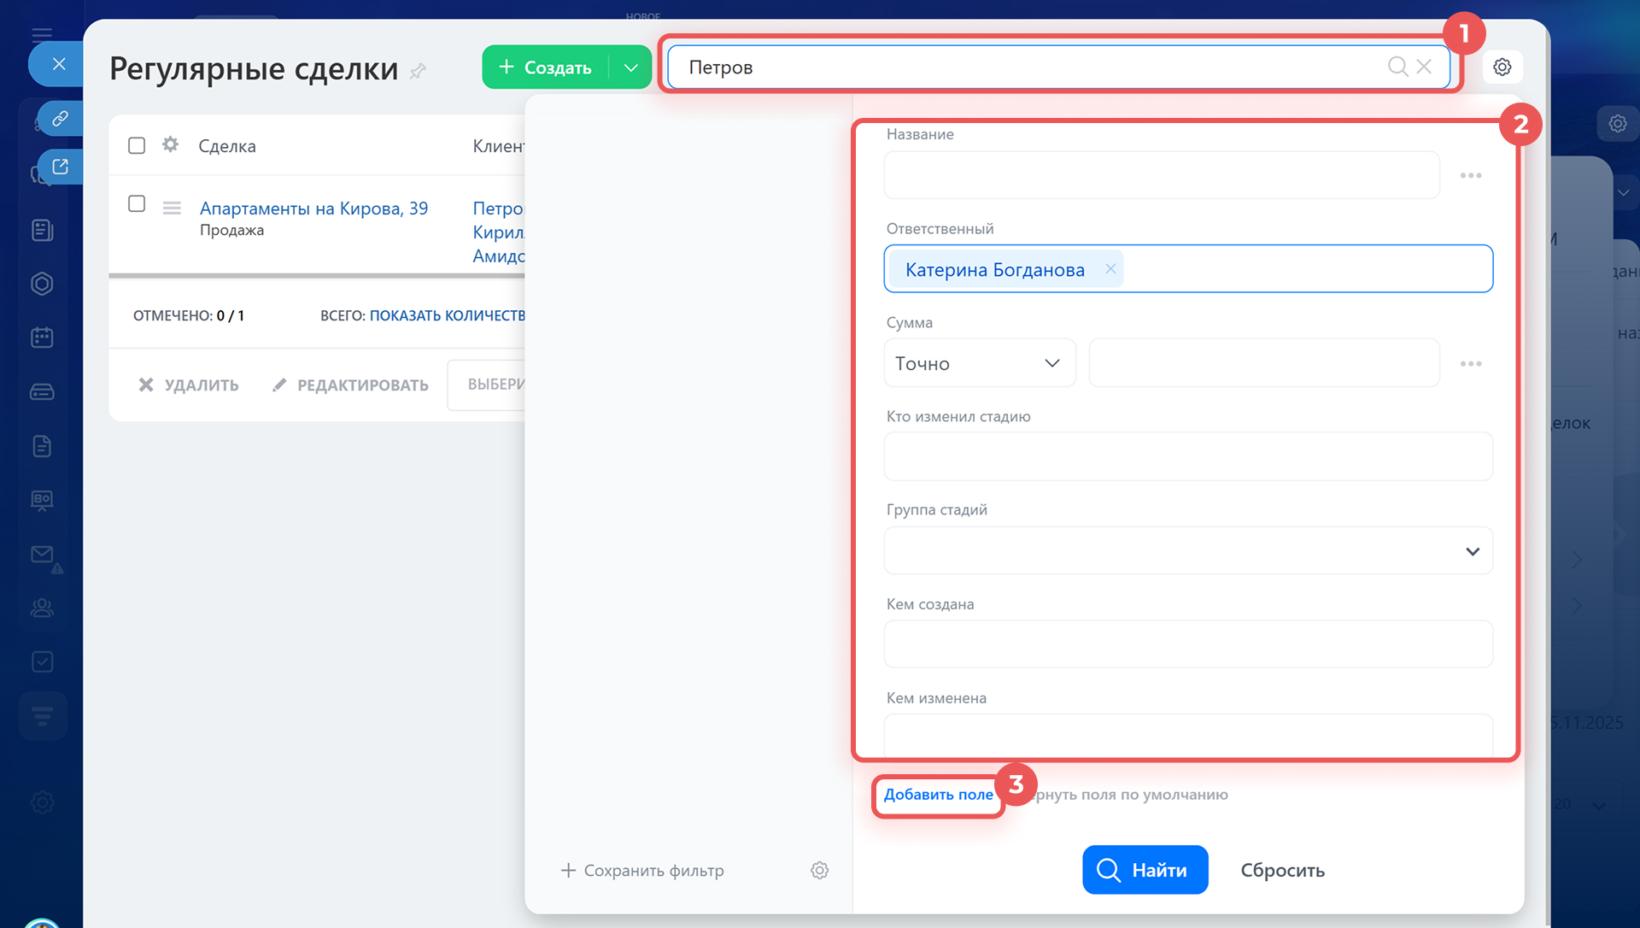Click the row drag handle for the Апартаменты deal
This screenshot has width=1640, height=928.
[172, 208]
